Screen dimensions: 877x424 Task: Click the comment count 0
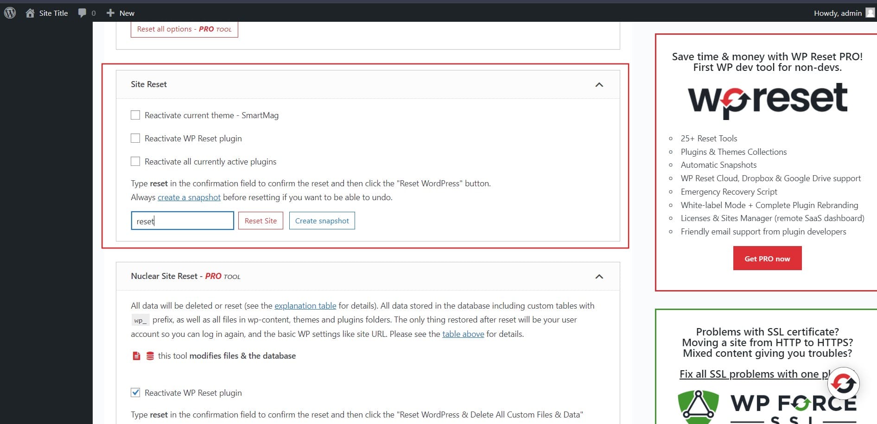point(94,13)
